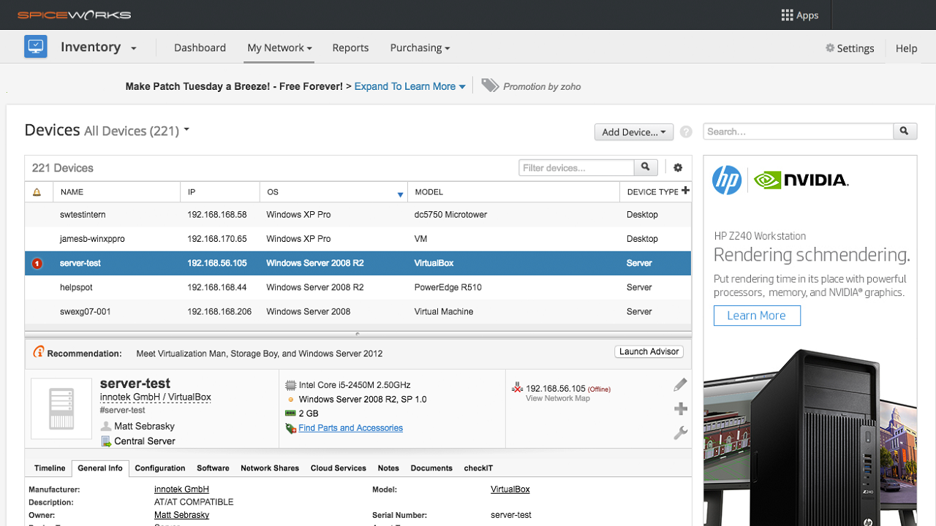The image size is (936, 526).
Task: Click the help question mark icon
Action: click(686, 132)
